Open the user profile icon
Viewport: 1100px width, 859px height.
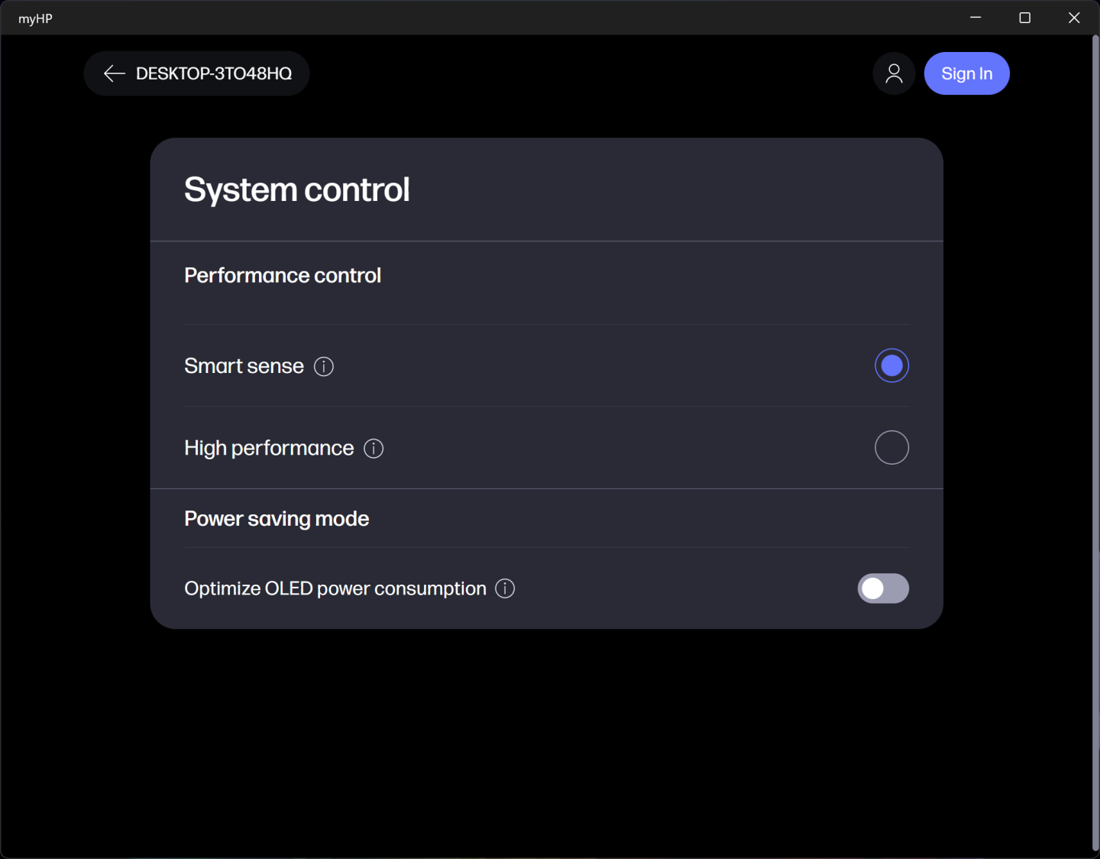click(x=894, y=73)
